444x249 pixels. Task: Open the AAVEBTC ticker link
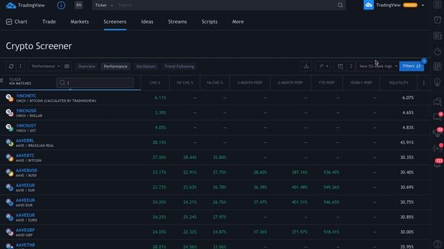click(x=25, y=156)
